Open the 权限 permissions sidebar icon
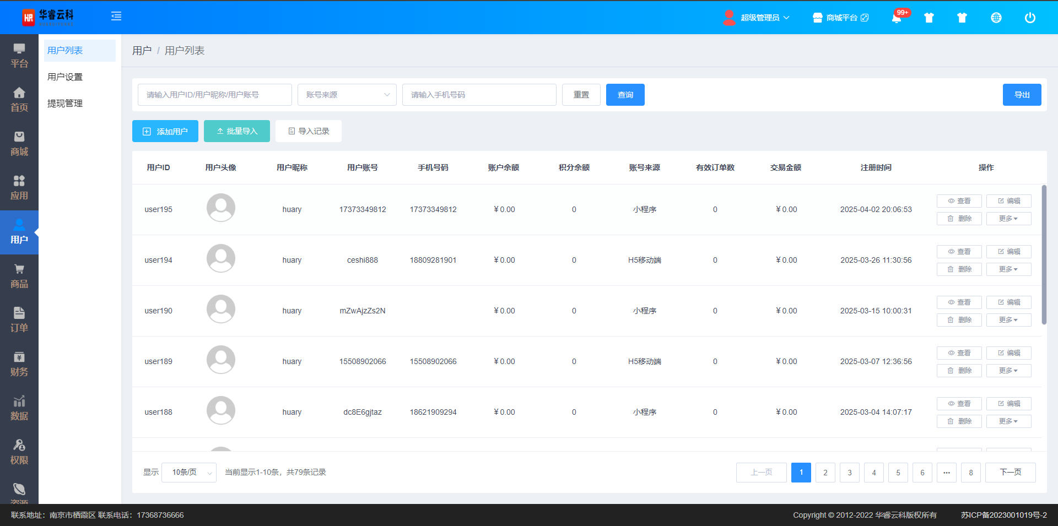 [x=19, y=452]
